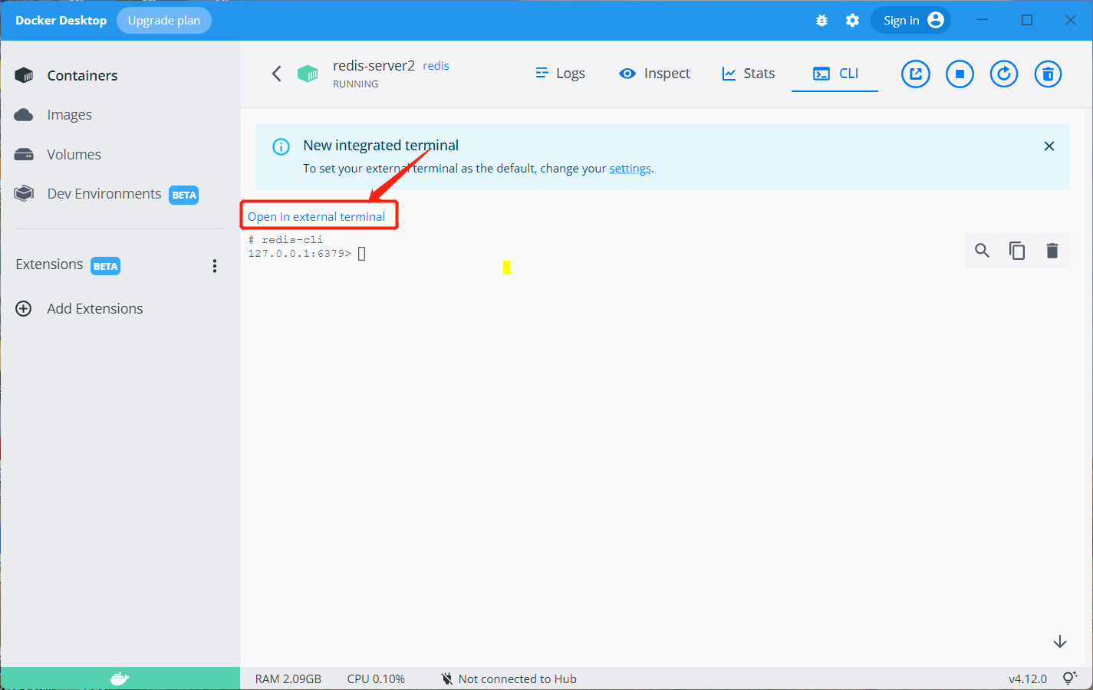Jump to terminal bottom arrow
1093x690 pixels.
[1060, 642]
